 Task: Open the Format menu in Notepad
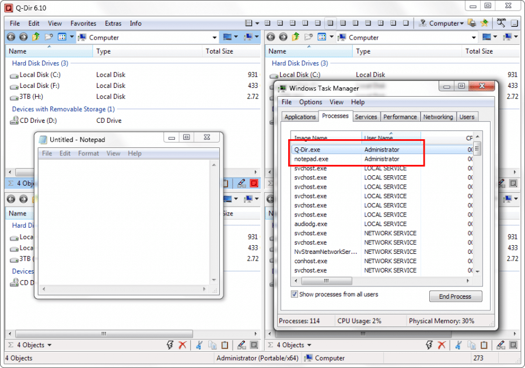(x=89, y=153)
